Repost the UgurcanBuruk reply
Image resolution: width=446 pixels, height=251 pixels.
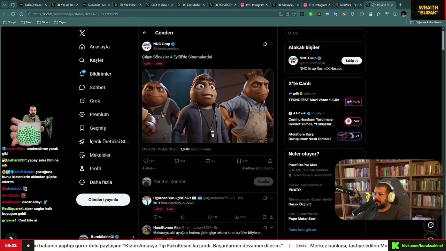(x=183, y=217)
